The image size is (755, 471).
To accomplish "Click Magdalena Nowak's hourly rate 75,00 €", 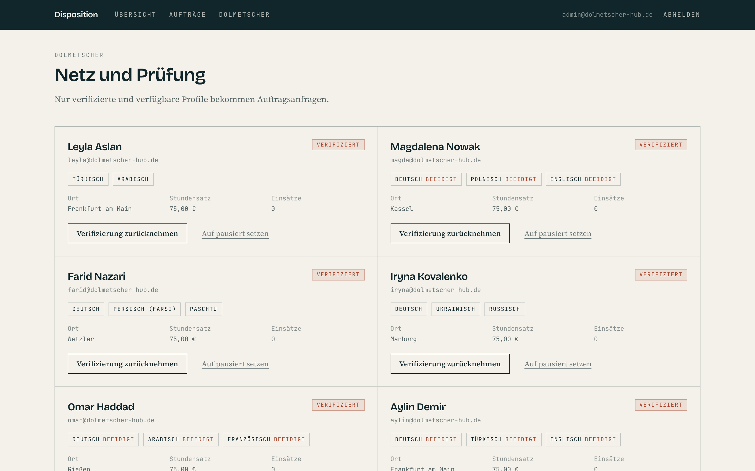I will tap(505, 209).
